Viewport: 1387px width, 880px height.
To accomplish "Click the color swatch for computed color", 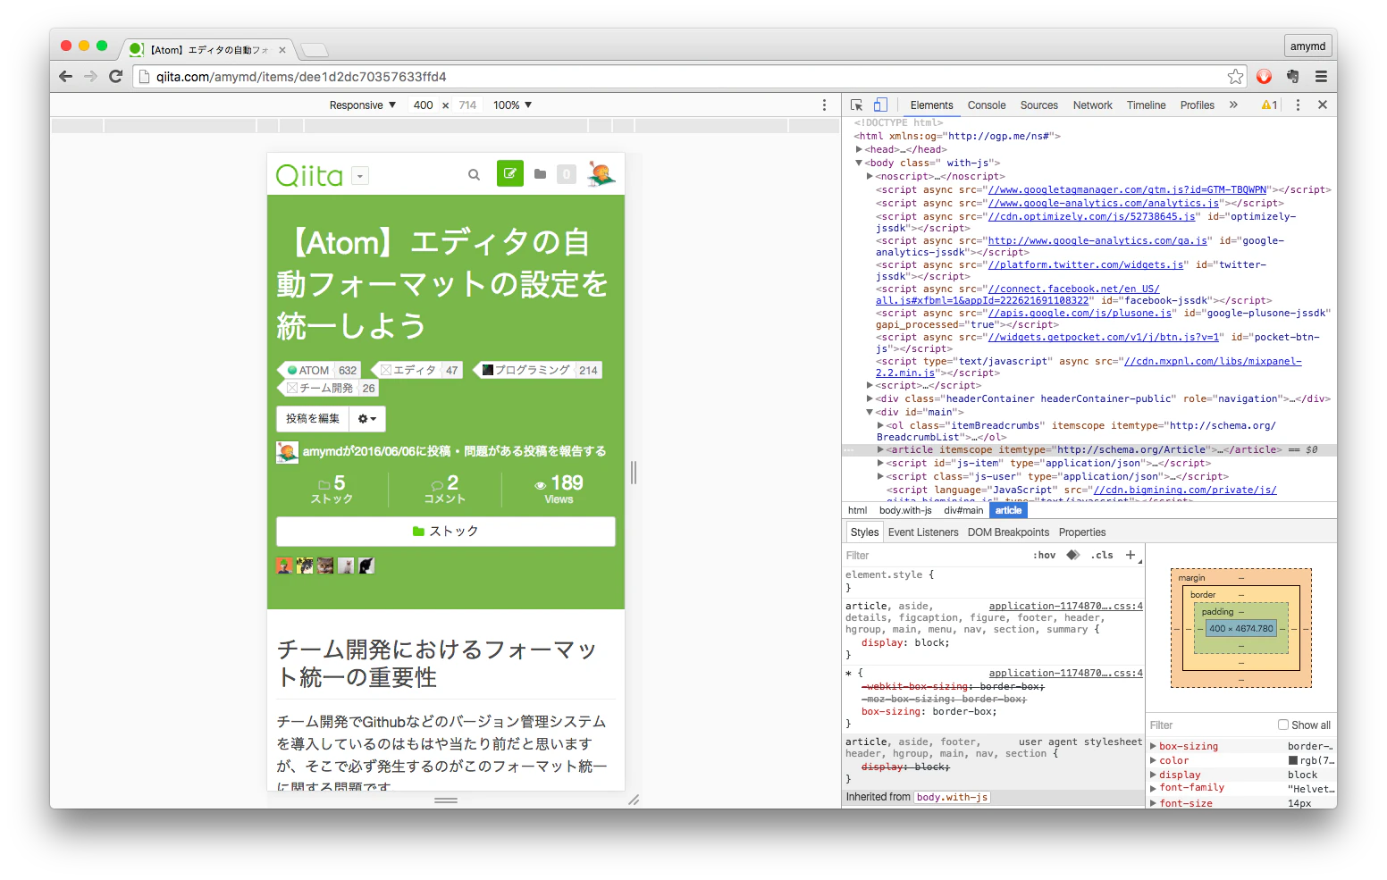I will (x=1292, y=760).
